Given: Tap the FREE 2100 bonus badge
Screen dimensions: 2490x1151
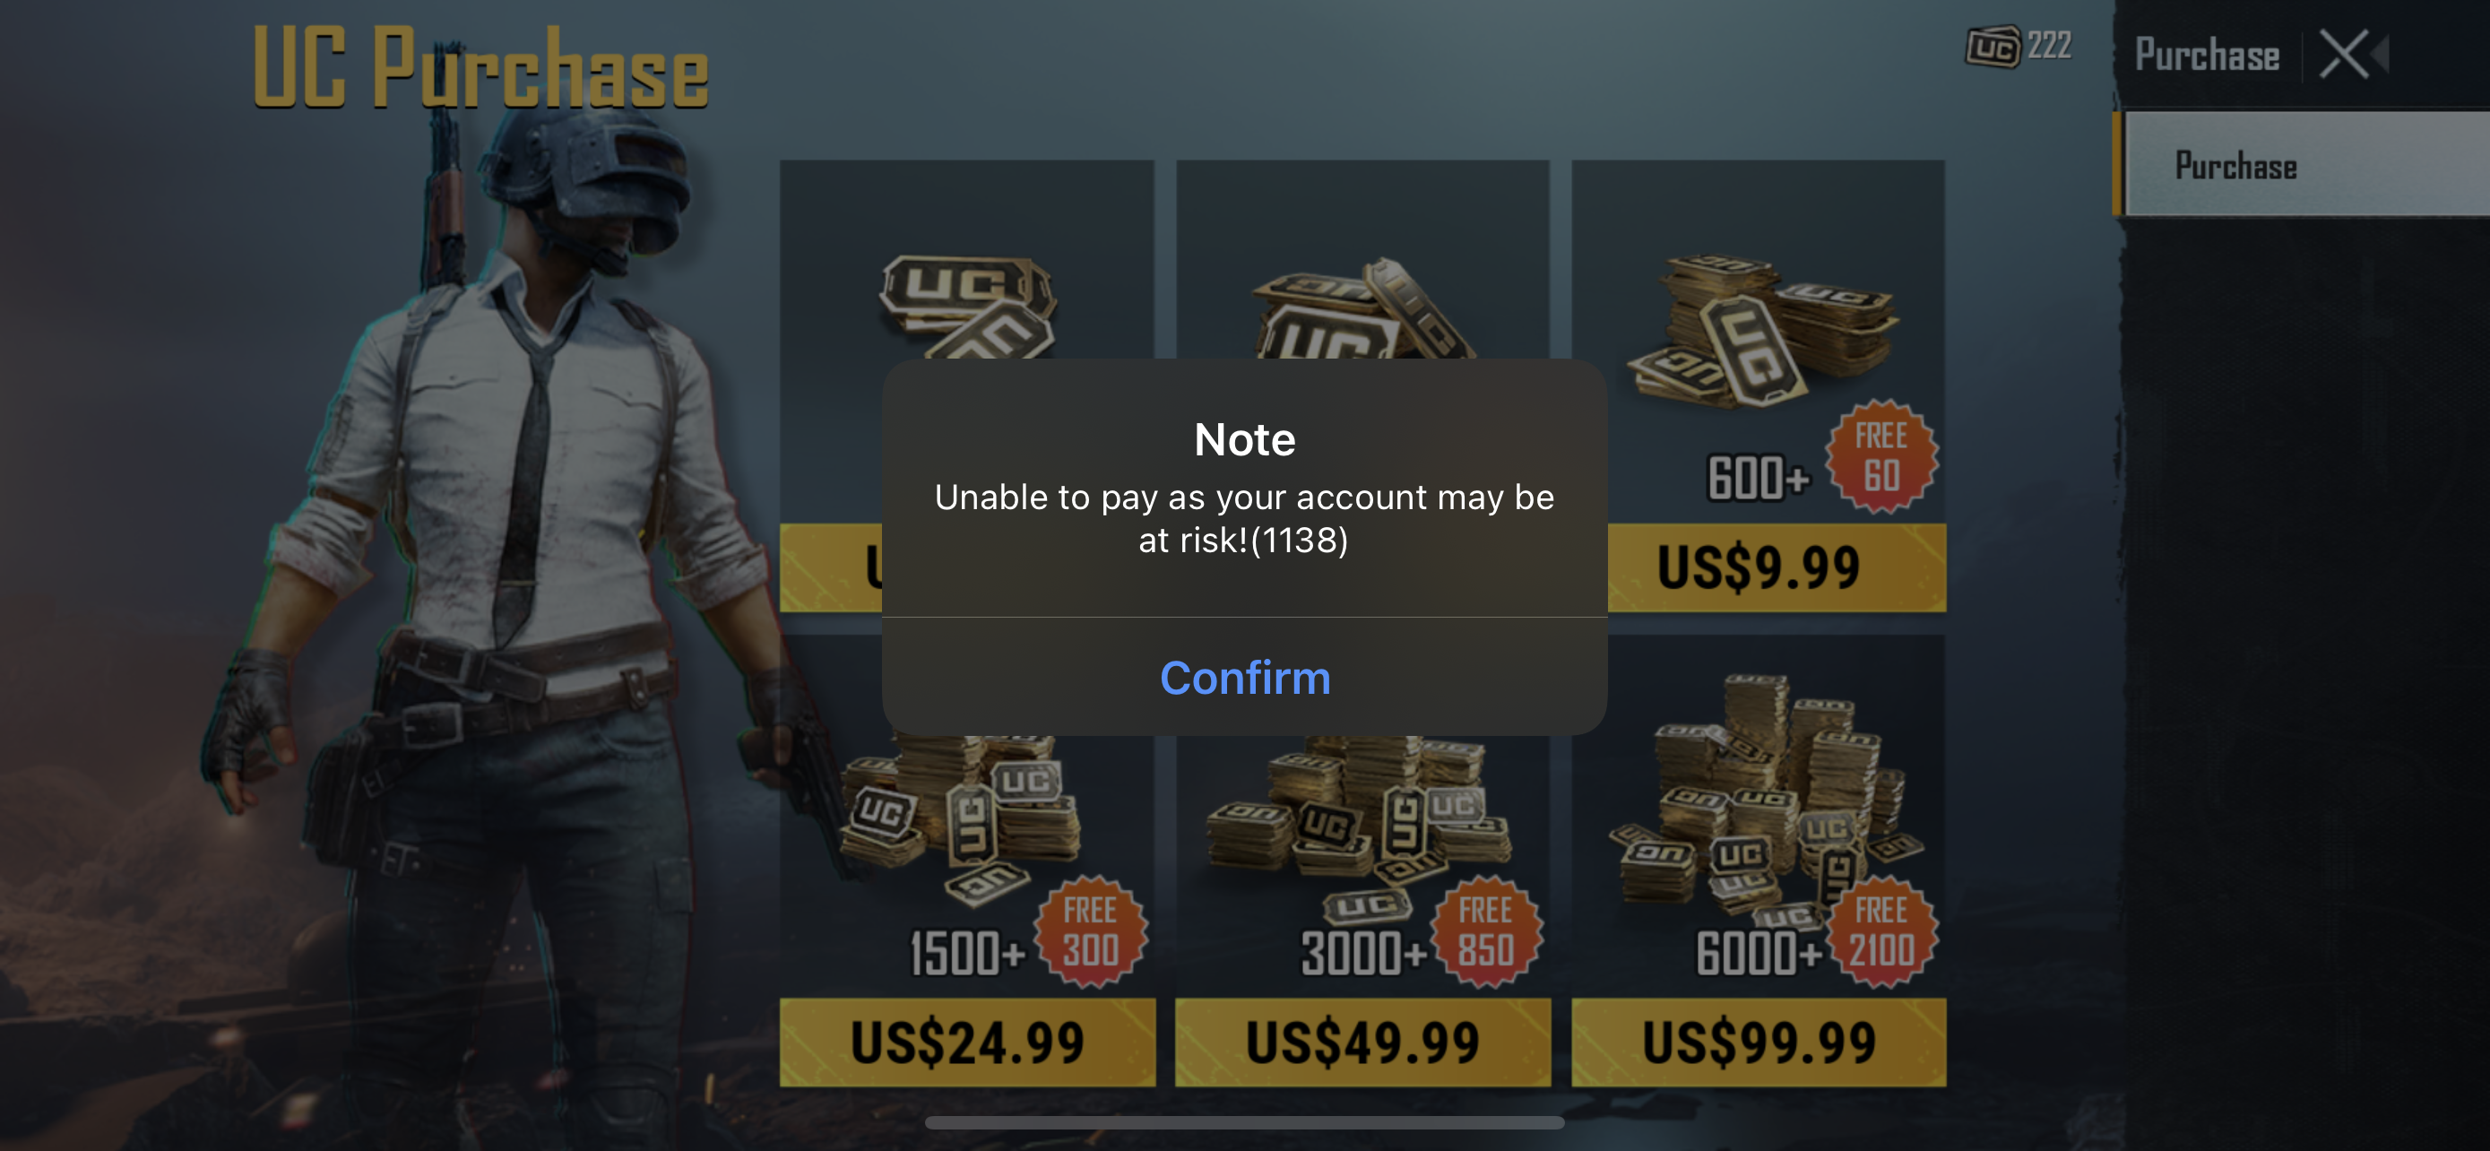Looking at the screenshot, I should pos(1881,931).
